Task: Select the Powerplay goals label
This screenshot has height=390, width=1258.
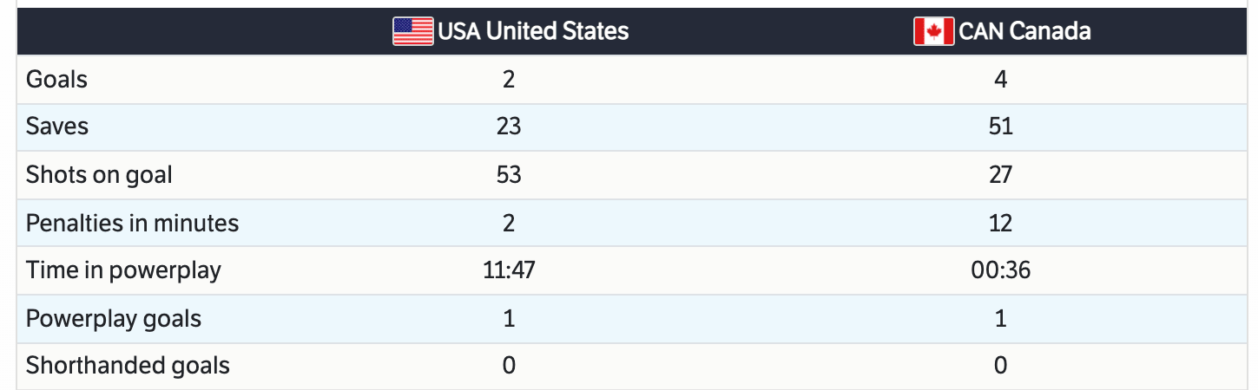Action: point(114,318)
